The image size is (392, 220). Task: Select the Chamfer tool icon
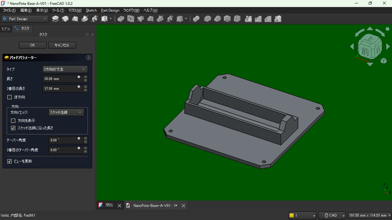point(217,19)
